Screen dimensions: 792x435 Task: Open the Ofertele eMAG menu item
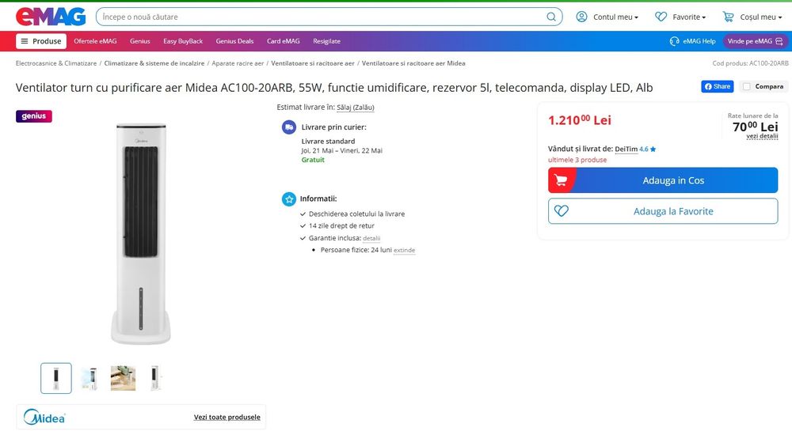click(95, 41)
